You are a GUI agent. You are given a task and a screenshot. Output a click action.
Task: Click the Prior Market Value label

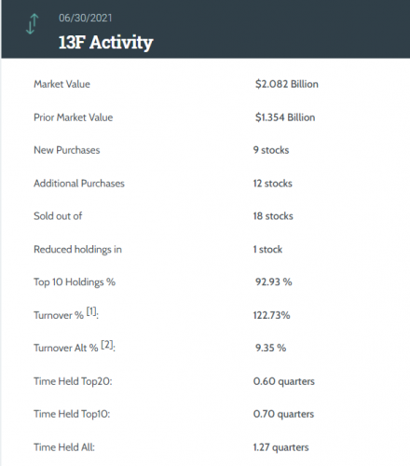point(74,117)
